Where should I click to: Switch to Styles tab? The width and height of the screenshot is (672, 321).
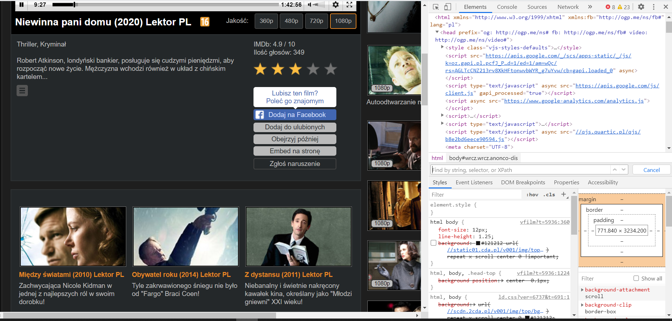pyautogui.click(x=440, y=182)
